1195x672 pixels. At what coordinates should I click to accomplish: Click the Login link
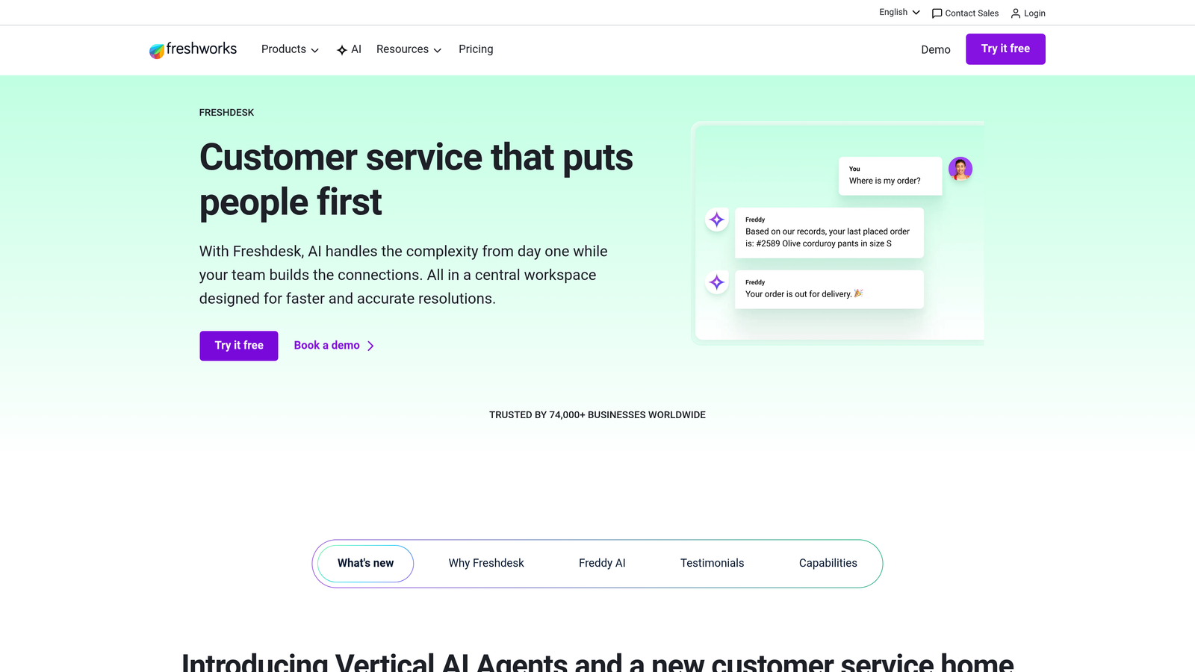point(1028,13)
